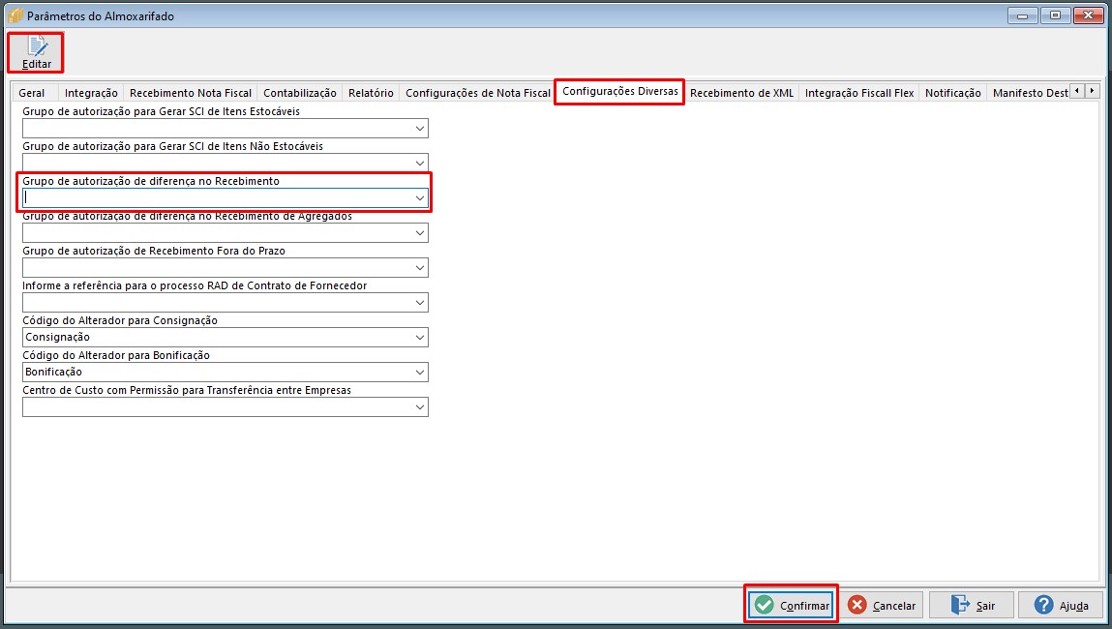Screen dimensions: 1112x629
Task: Switch to the Geral tab
Action: [x=31, y=93]
